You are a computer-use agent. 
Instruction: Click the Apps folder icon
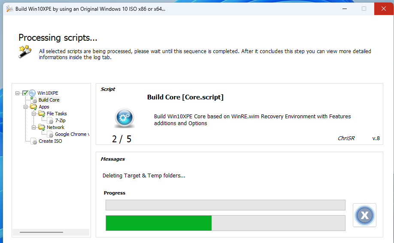pos(33,107)
